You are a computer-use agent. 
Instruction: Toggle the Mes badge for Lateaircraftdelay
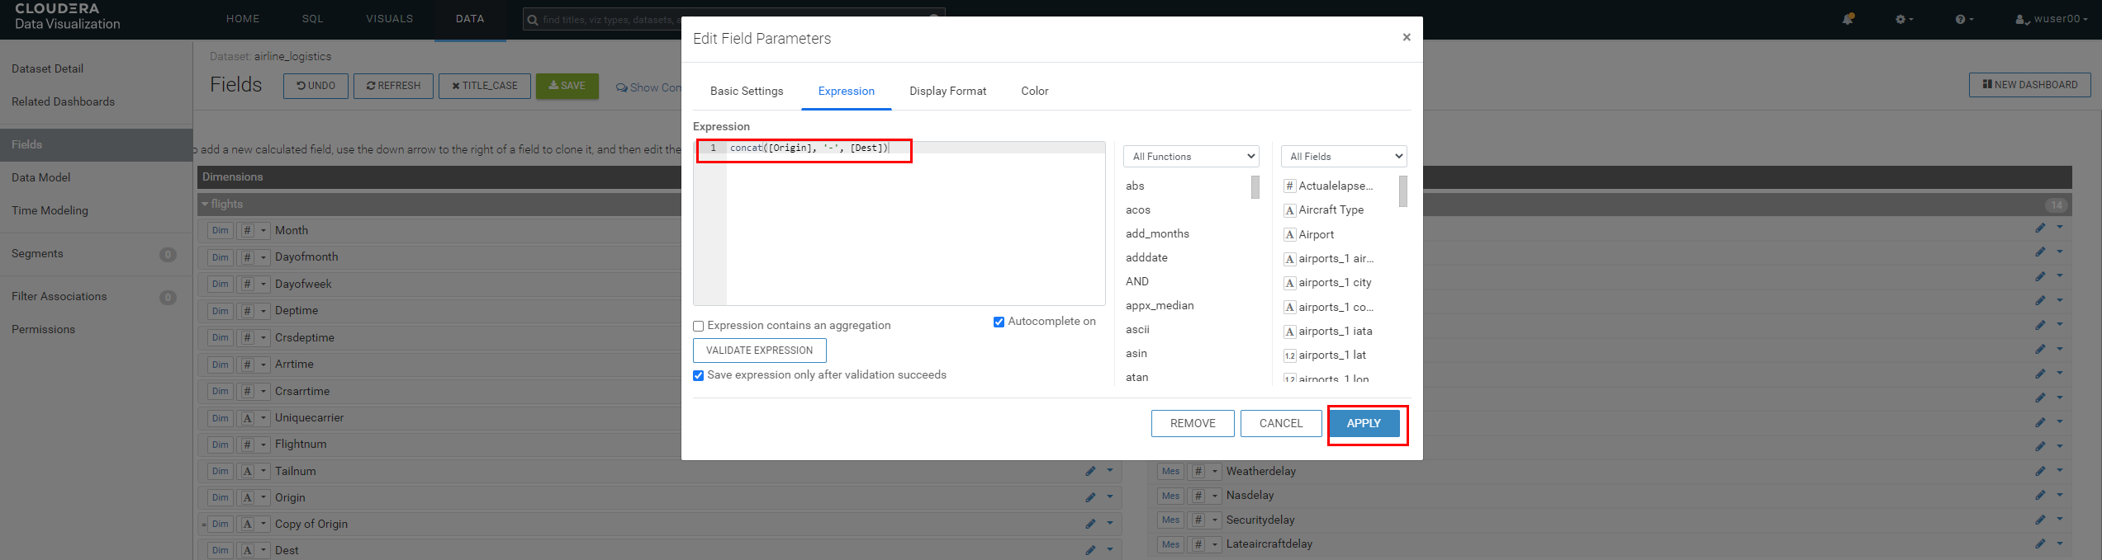(1170, 544)
